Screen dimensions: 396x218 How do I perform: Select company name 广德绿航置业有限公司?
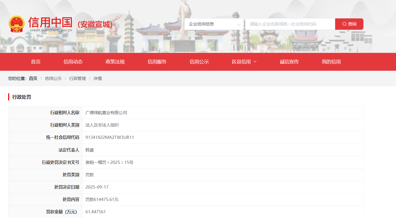coord(106,113)
